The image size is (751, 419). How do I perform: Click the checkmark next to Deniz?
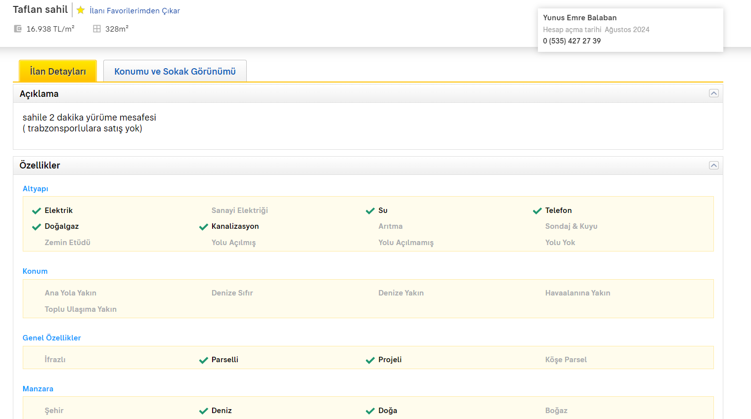pos(203,411)
